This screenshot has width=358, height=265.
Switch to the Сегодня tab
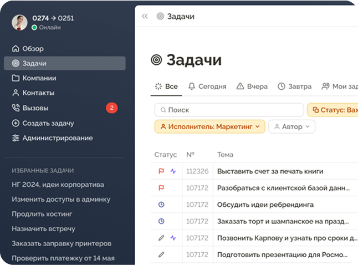[207, 86]
